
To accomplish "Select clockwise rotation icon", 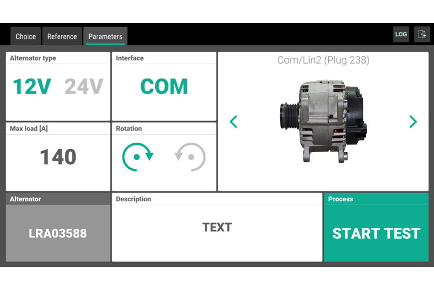I will (138, 157).
